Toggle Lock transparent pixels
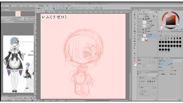This screenshot has width=183, height=103. pyautogui.click(x=147, y=14)
